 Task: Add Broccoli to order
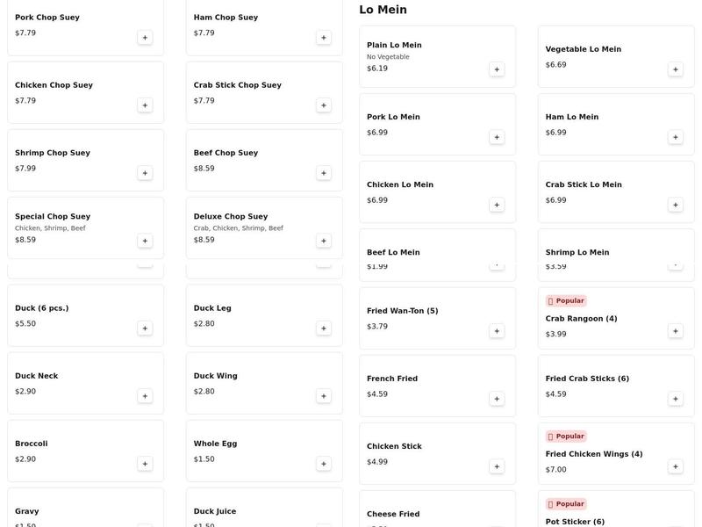point(145,464)
